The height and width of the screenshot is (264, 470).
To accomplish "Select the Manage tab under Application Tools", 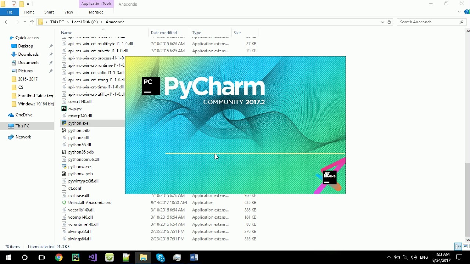I will (96, 12).
